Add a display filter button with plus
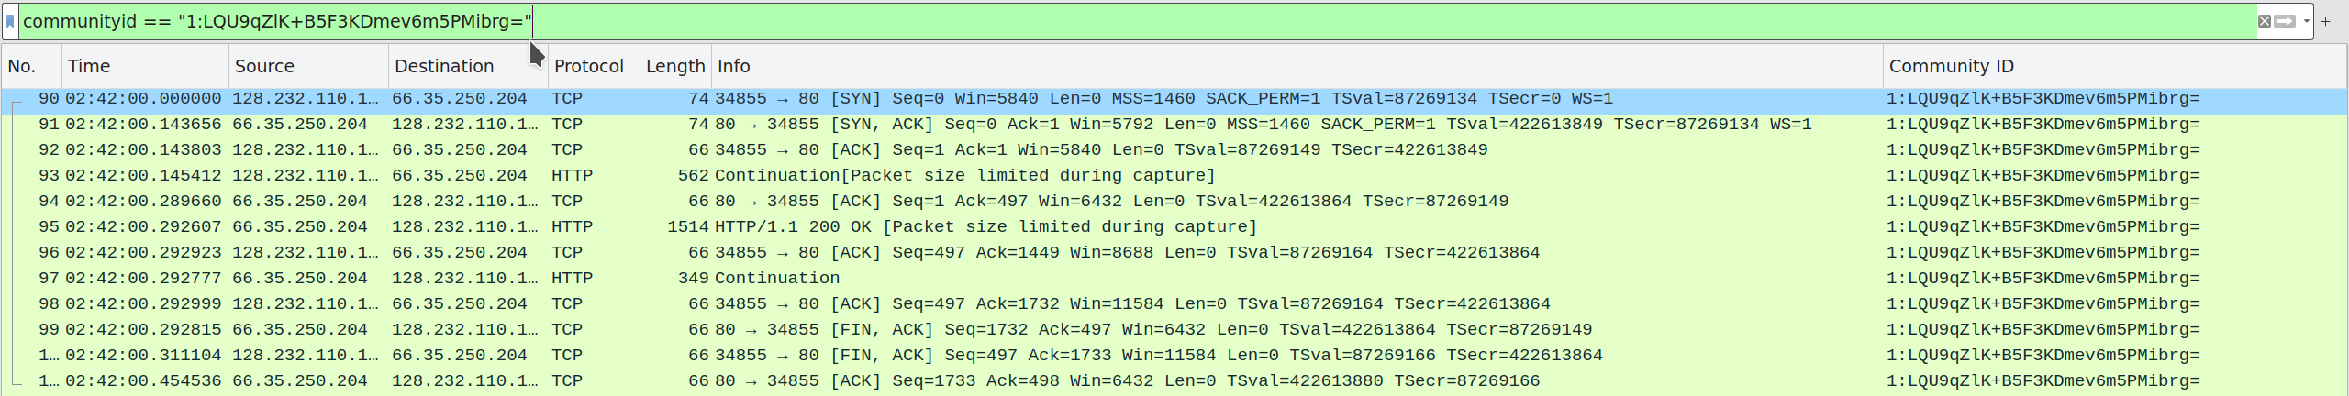Viewport: 2349px width, 396px height. pyautogui.click(x=2325, y=21)
